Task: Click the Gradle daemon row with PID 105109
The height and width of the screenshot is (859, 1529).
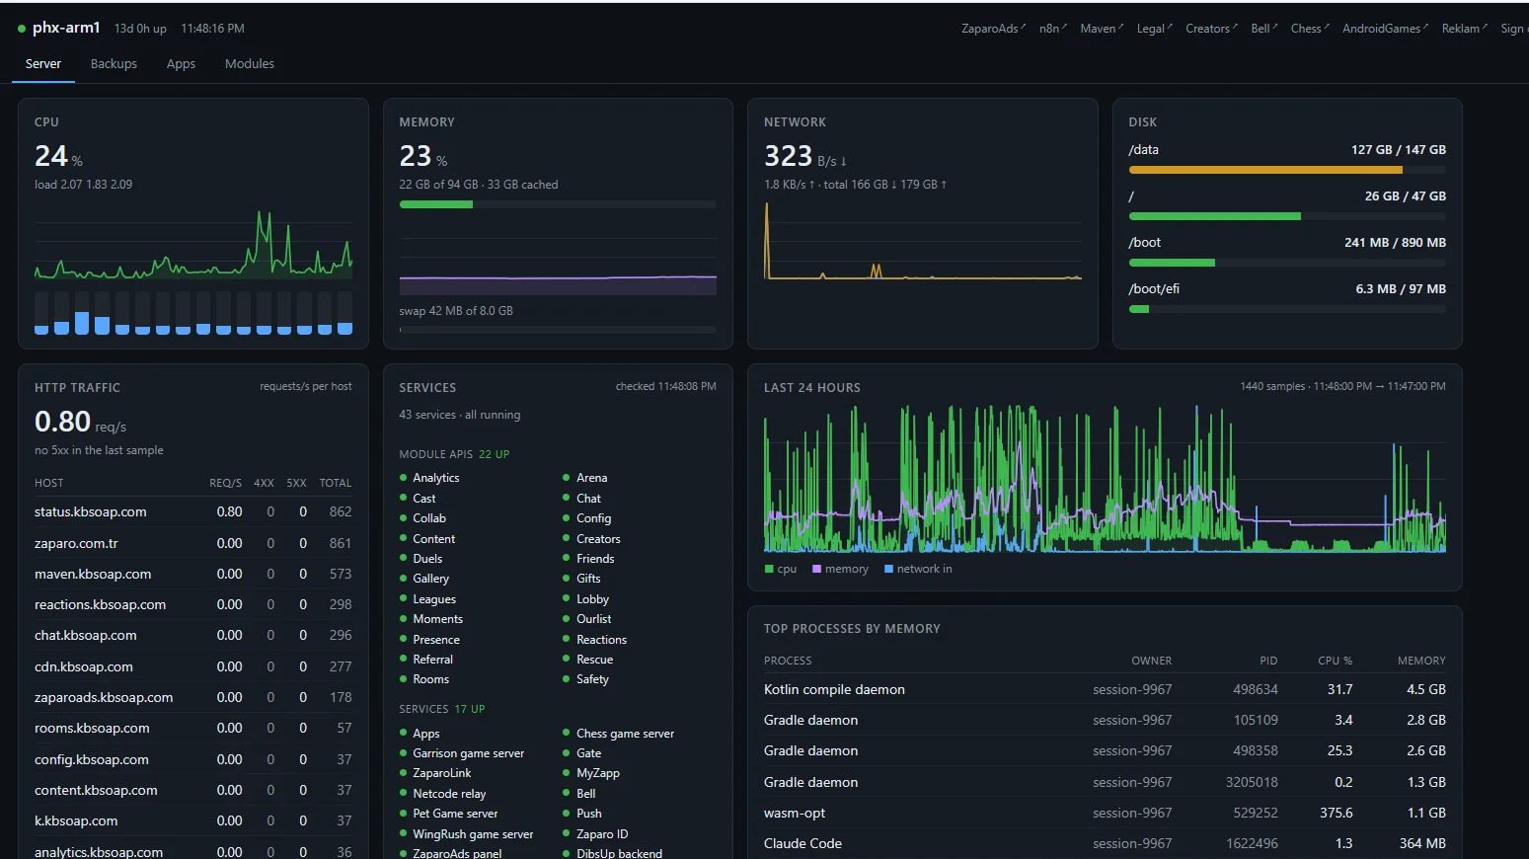Action: click(x=1105, y=720)
